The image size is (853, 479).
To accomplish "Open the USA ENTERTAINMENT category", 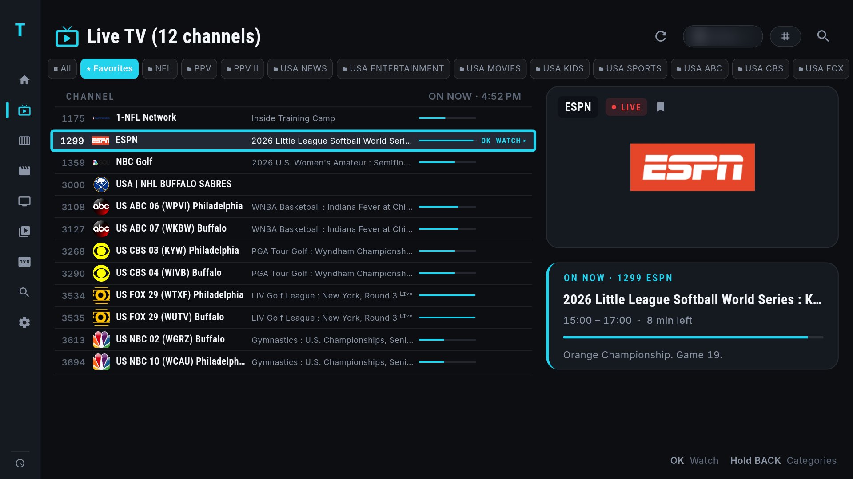I will [393, 69].
